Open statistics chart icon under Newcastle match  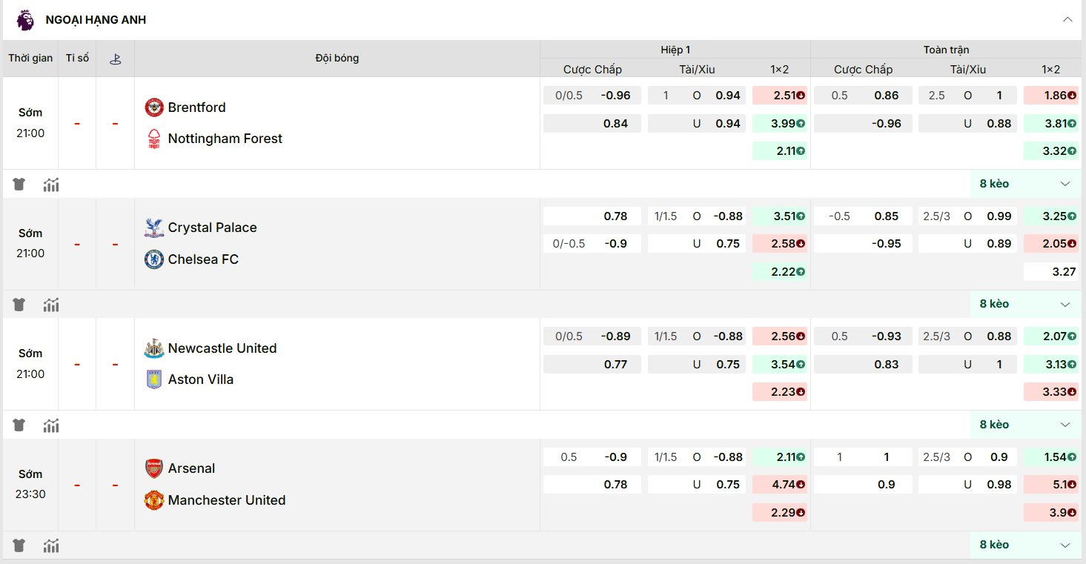[x=51, y=425]
